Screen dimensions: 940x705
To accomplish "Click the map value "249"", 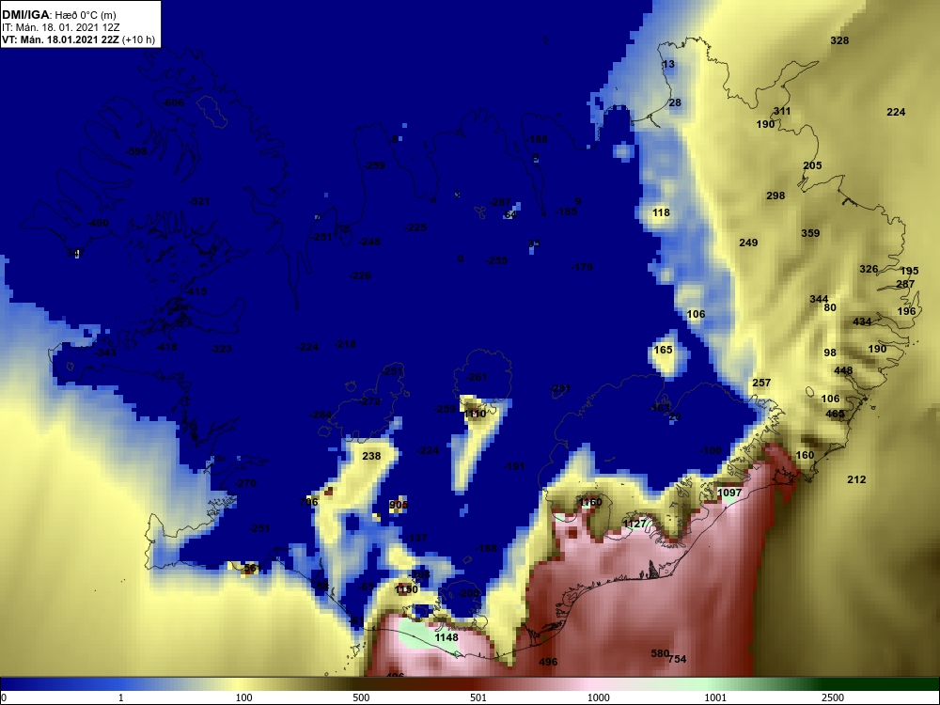I will [748, 243].
